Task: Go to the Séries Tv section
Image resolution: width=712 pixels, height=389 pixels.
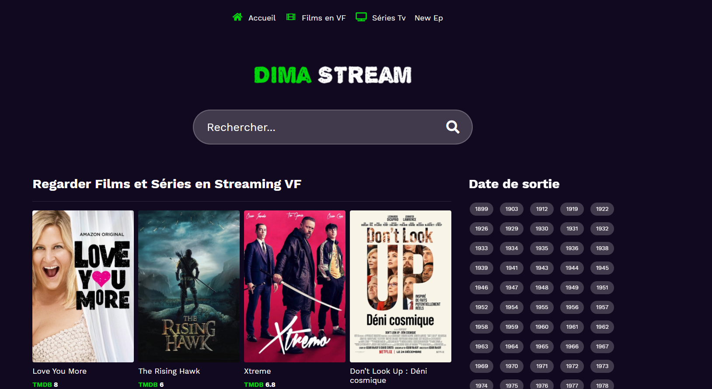Action: pyautogui.click(x=389, y=18)
